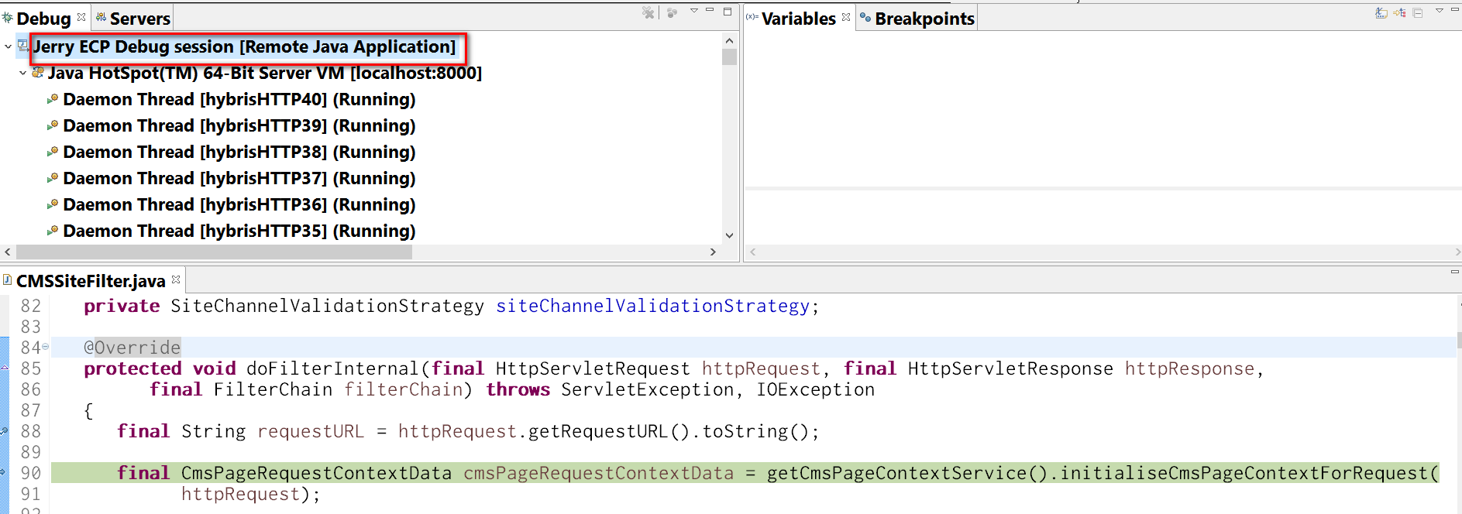Viewport: 1462px width, 514px height.
Task: Click Remove All Terminated Launches icon
Action: click(648, 12)
